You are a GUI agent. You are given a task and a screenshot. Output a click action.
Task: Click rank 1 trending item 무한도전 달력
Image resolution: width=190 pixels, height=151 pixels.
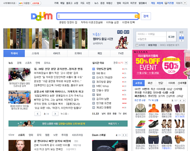point(104,69)
